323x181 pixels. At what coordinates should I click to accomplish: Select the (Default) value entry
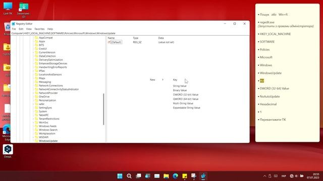point(117,42)
